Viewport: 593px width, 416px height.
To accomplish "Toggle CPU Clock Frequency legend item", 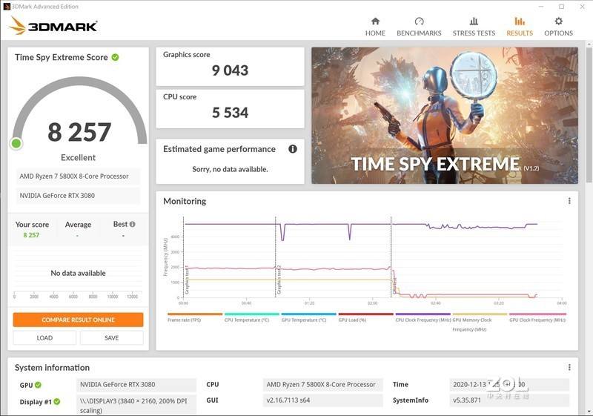I will tap(423, 317).
